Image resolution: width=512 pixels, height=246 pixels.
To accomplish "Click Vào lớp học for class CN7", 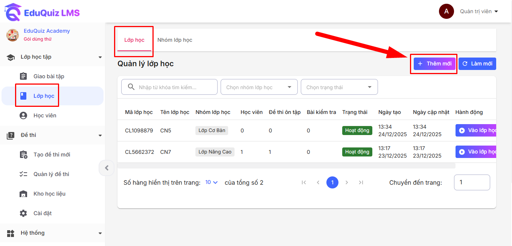I will point(476,152).
